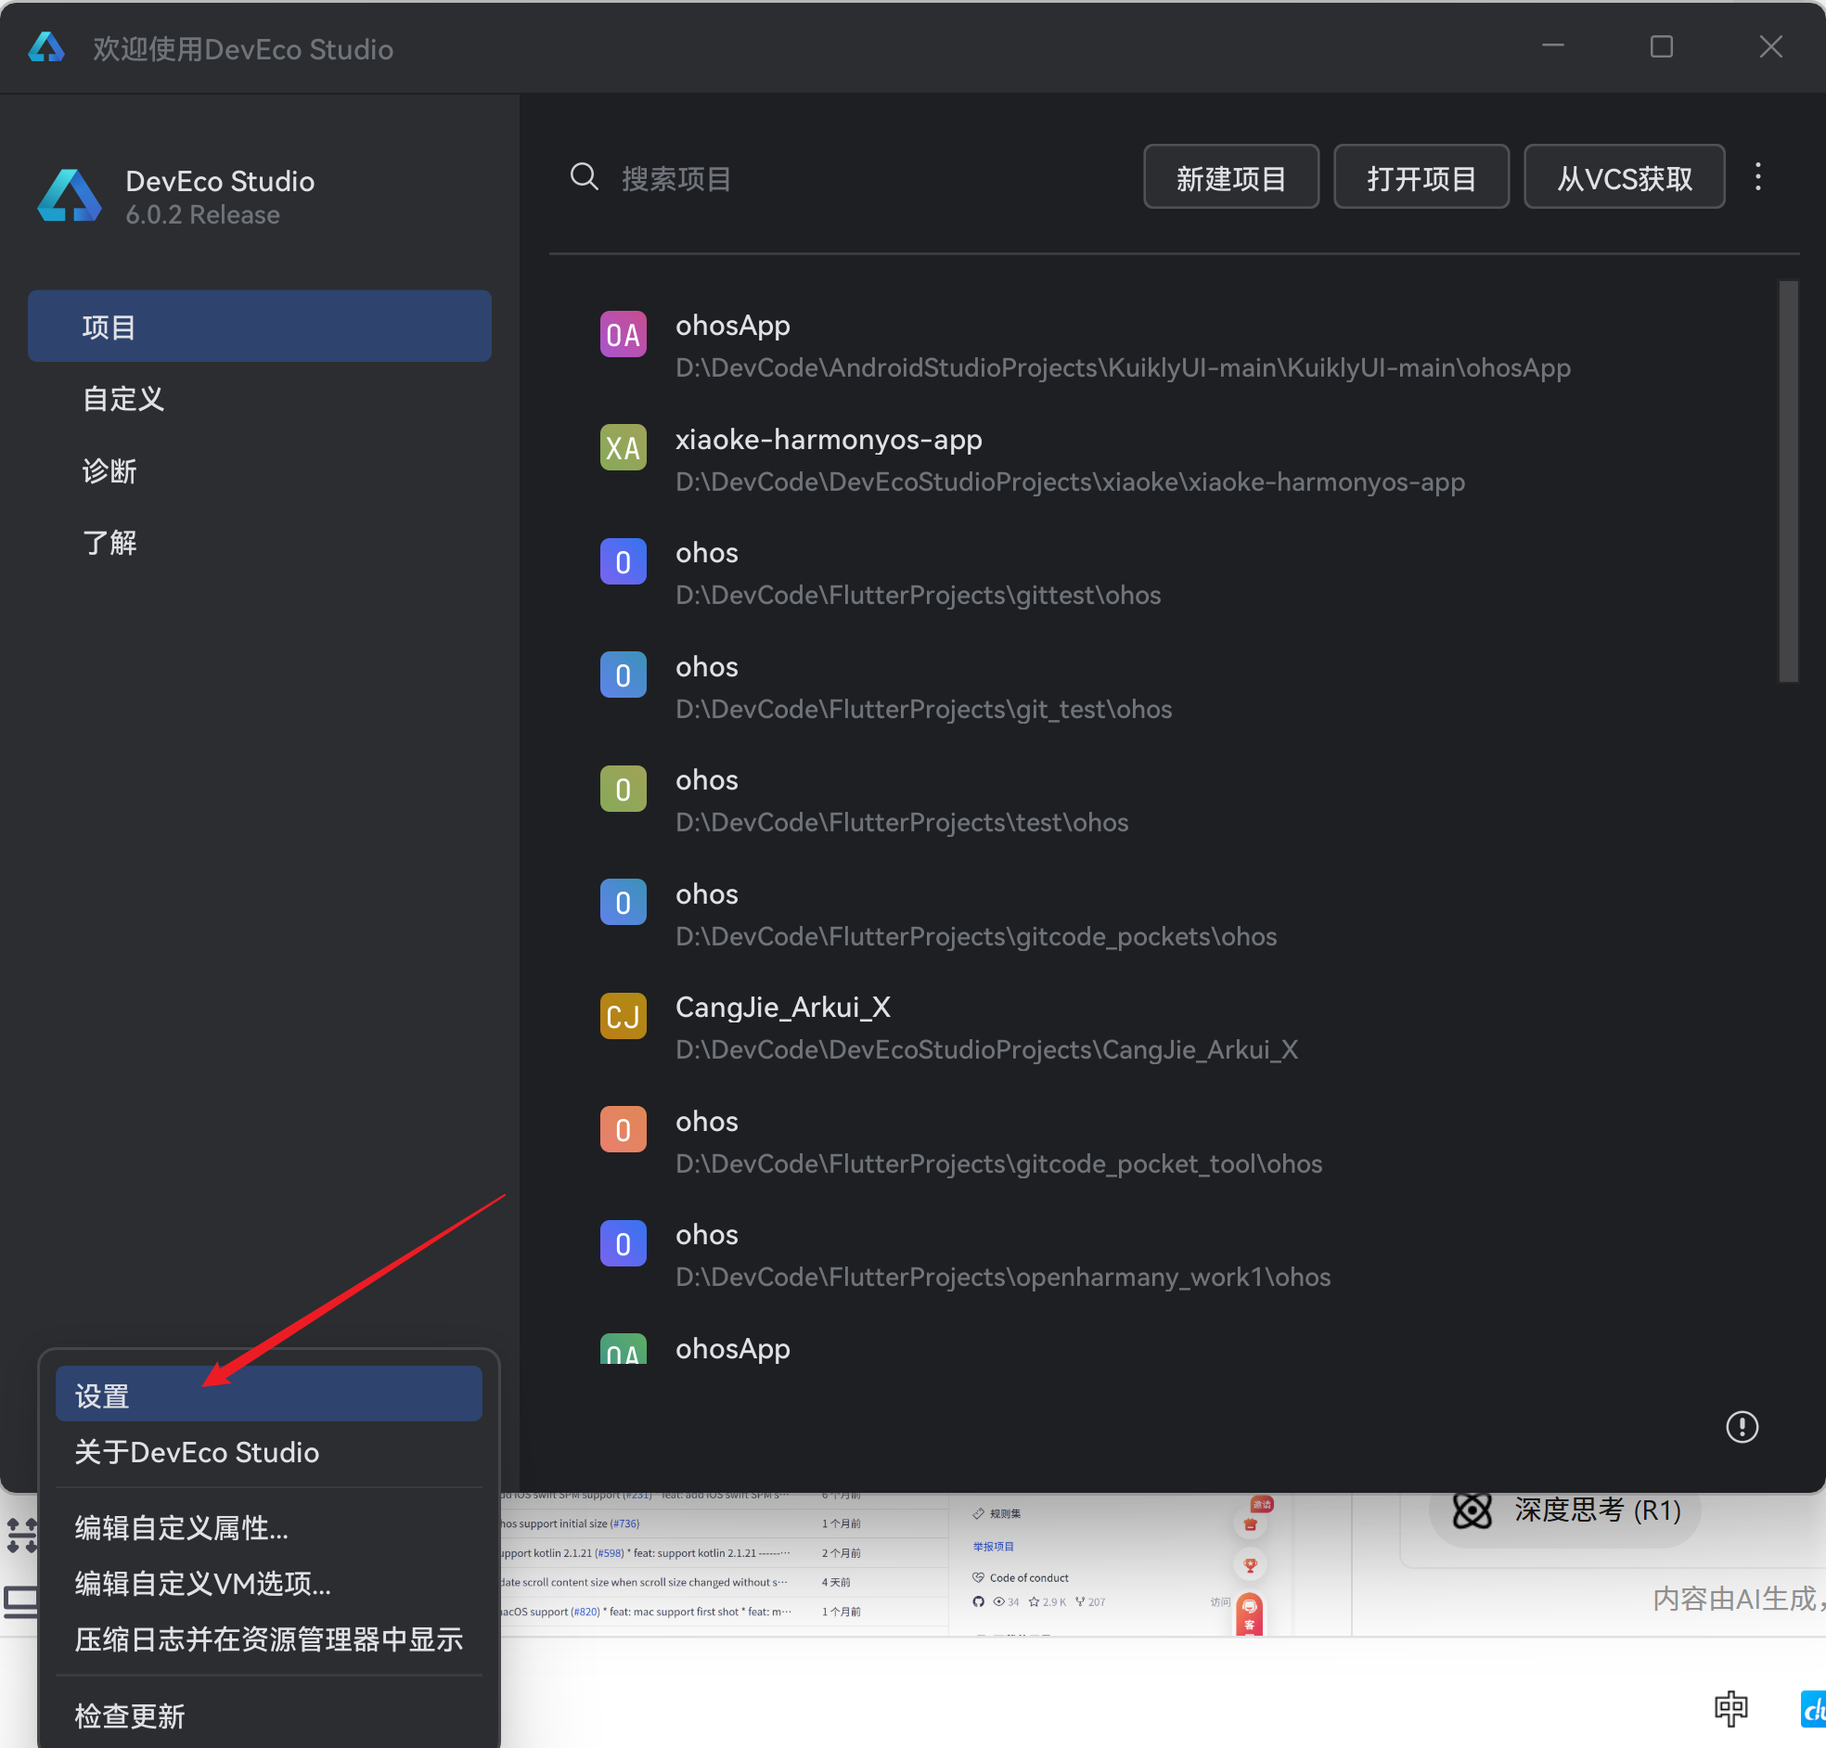This screenshot has width=1826, height=1748.
Task: Choose 设置 from the popup menu
Action: coord(268,1395)
